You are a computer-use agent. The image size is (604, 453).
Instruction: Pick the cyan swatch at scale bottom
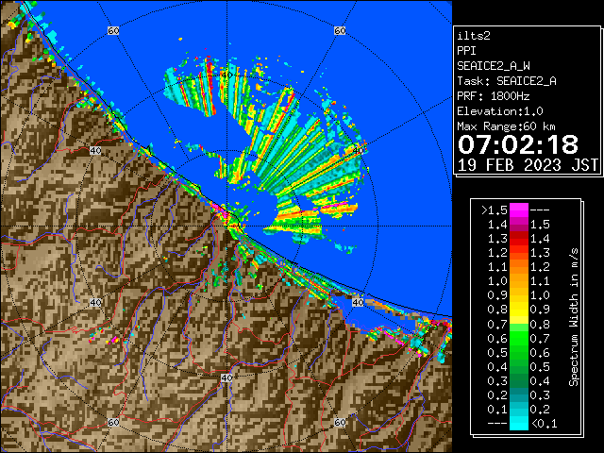coord(519,424)
